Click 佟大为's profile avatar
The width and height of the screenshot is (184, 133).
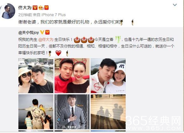pyautogui.click(x=8, y=11)
